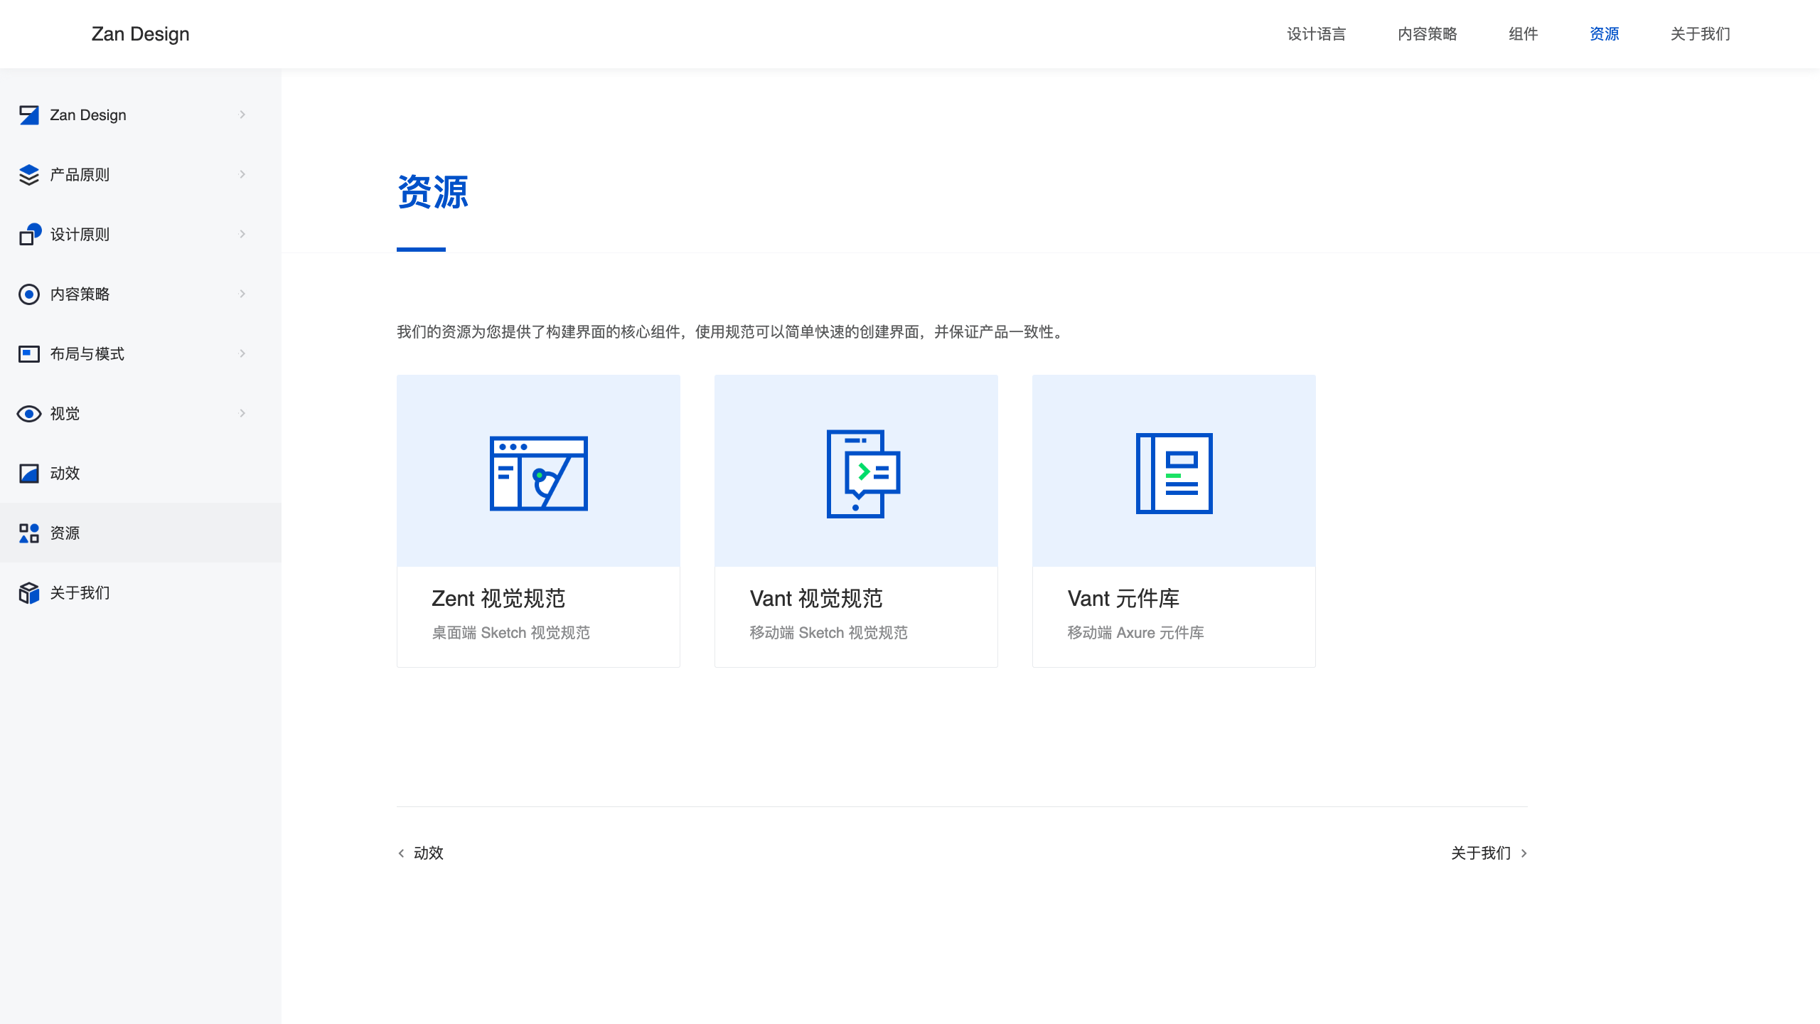Click the target icon beside 内容策略
The image size is (1820, 1024).
pos(29,294)
